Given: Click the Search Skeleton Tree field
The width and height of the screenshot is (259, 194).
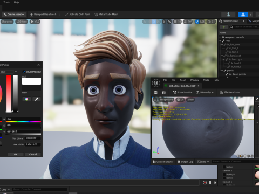Looking at the screenshot, I should 244,27.
